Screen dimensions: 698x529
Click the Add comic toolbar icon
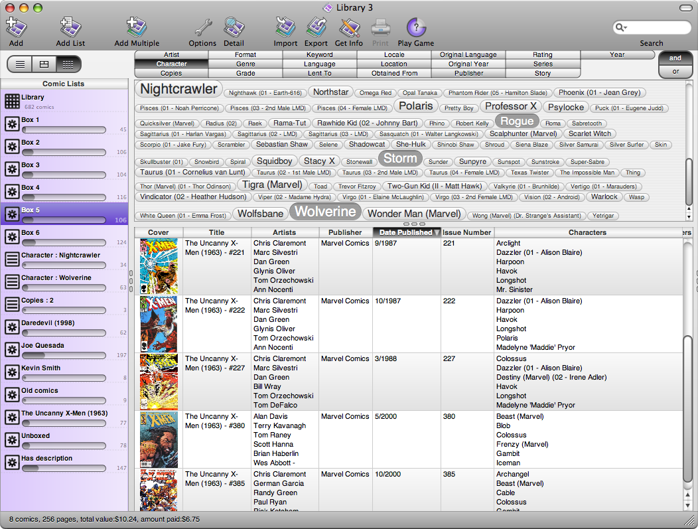coord(16,27)
